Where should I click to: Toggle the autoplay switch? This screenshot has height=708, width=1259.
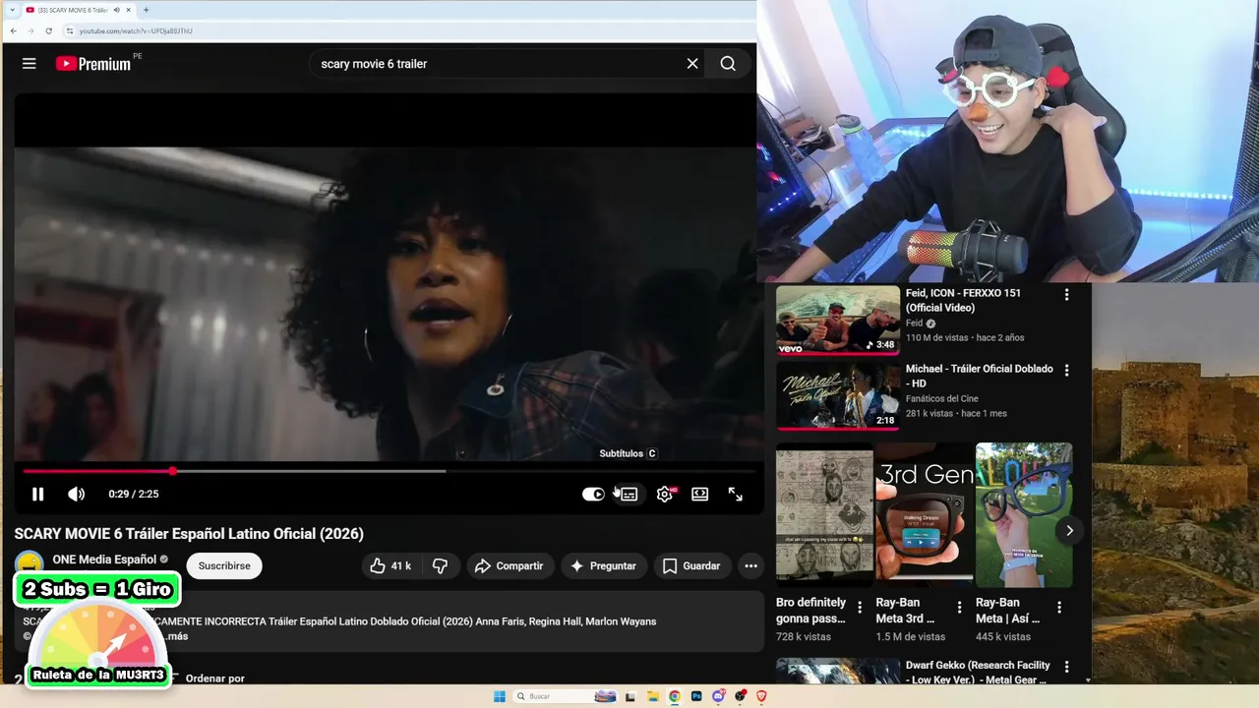pyautogui.click(x=593, y=494)
